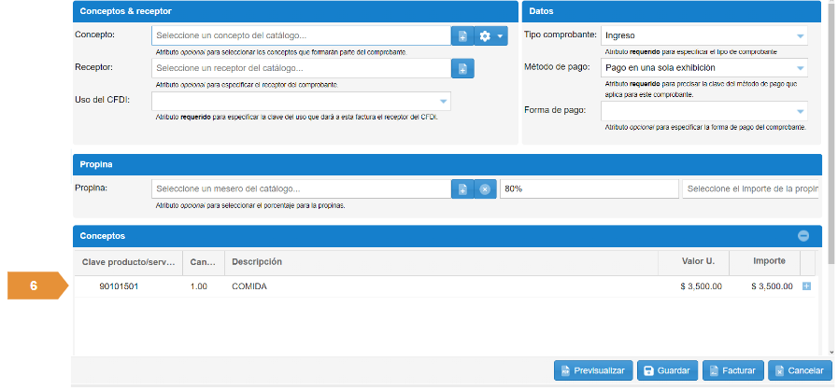Click the add concept icon beside Concepto
Screen dimensions: 838x390
point(462,35)
